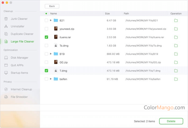This screenshot has height=128, width=188.
Task: Expand the 821 folder row
Action: (51, 20)
